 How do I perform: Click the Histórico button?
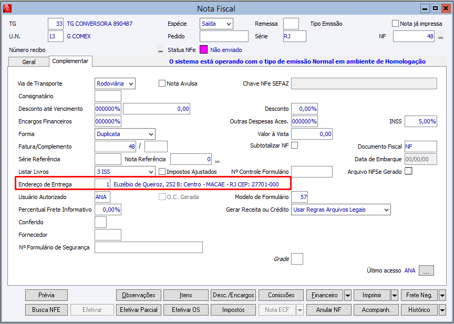tap(419, 310)
